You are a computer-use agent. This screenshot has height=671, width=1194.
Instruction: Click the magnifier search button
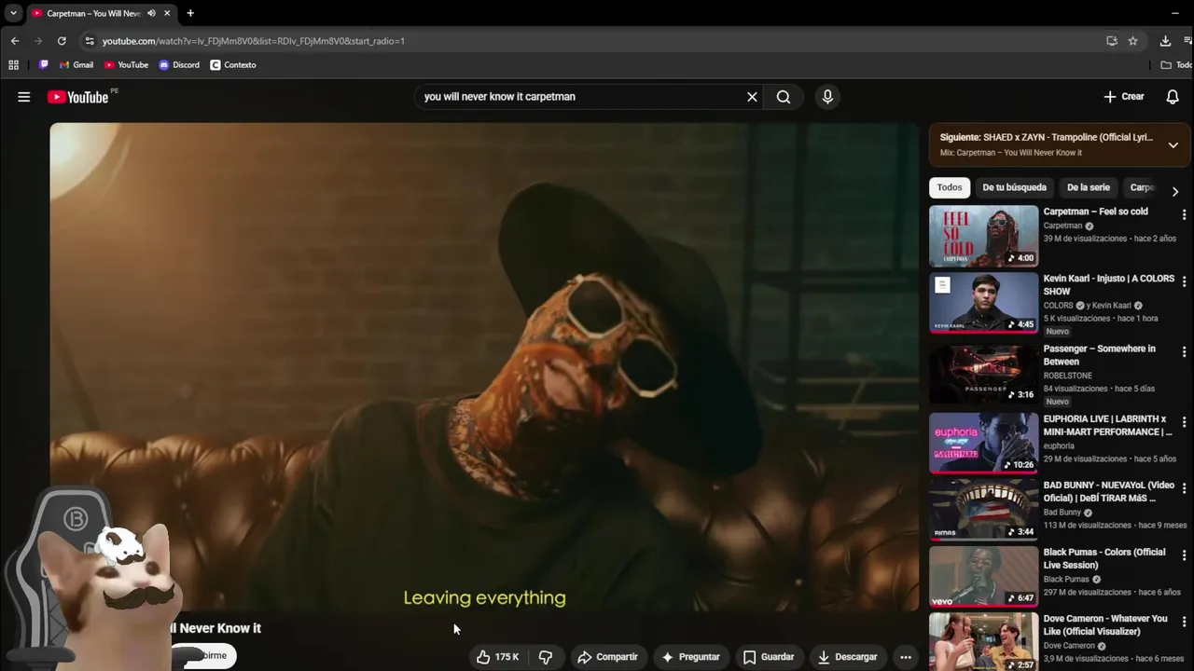(784, 97)
